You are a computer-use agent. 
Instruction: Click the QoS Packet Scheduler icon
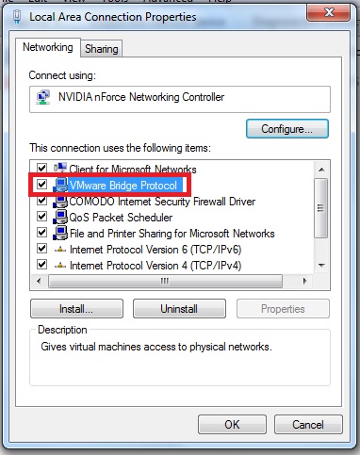(x=60, y=218)
